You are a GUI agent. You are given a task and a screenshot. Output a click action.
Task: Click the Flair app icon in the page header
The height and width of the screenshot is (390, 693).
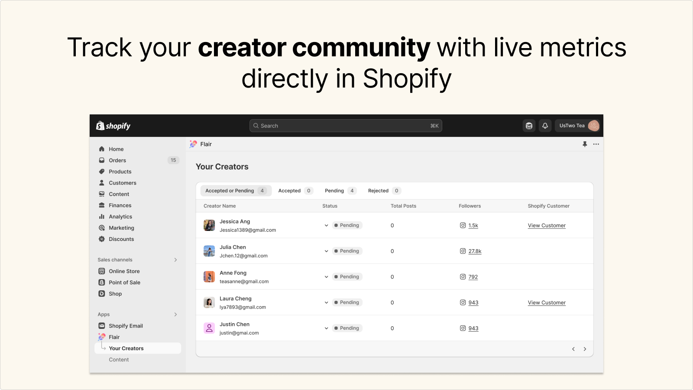192,144
